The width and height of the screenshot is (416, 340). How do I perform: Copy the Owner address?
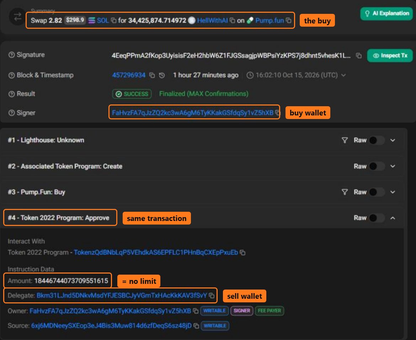pos(196,311)
